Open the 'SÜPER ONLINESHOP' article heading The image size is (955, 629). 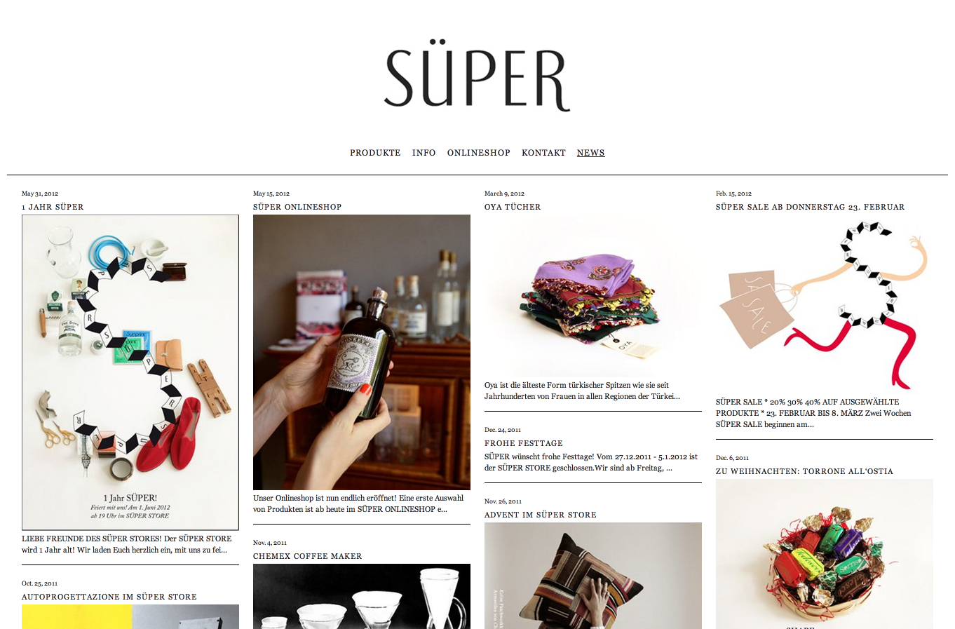pos(297,207)
